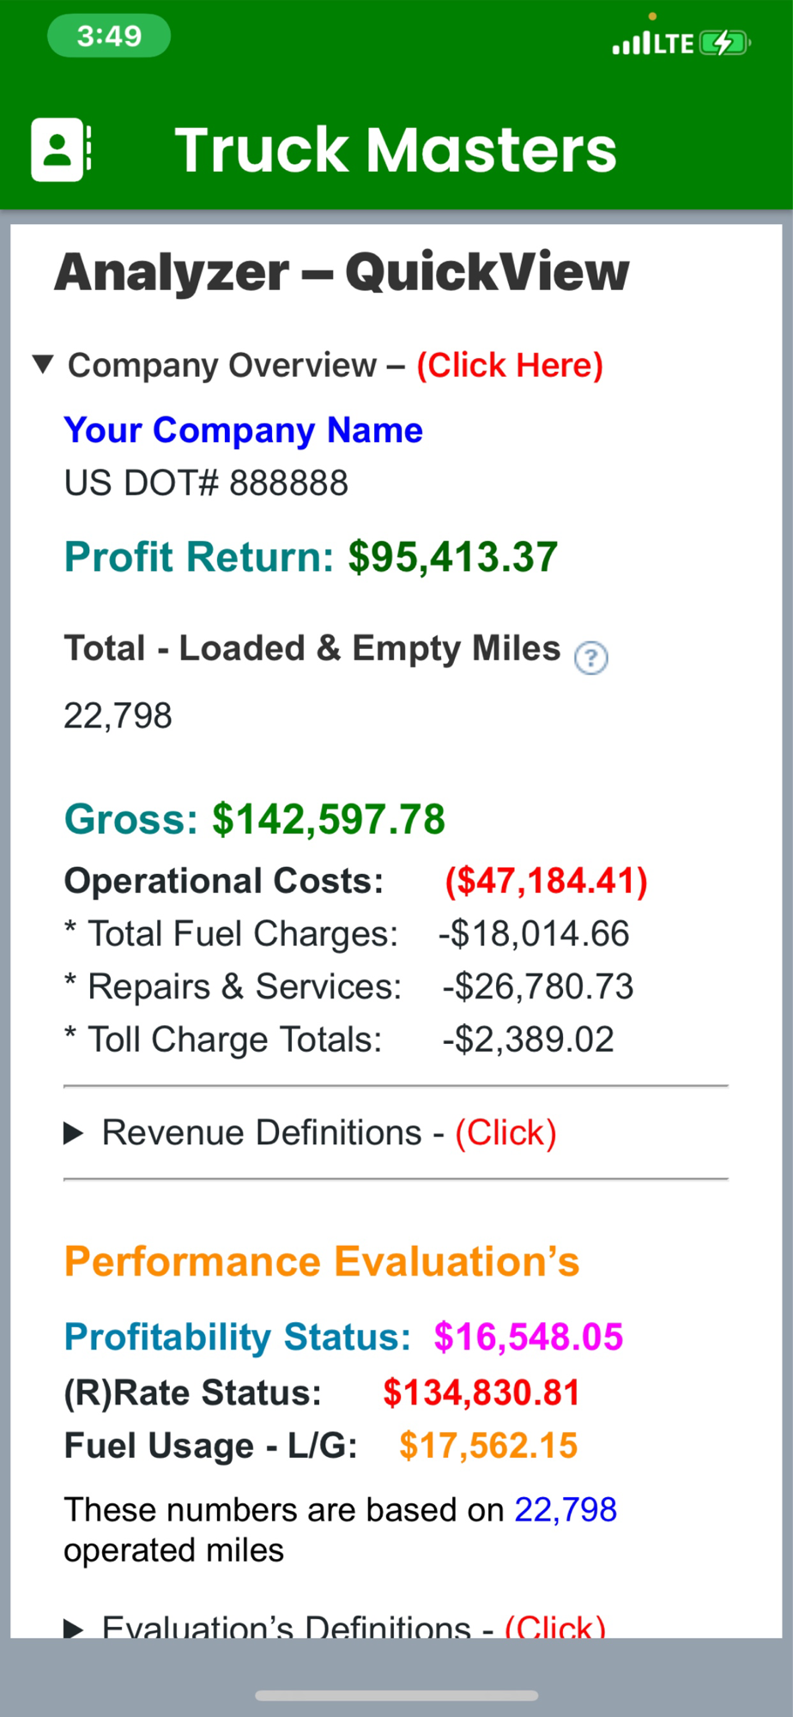The height and width of the screenshot is (1717, 793).
Task: Tap the blue 22,798 operated miles link
Action: (x=565, y=1509)
